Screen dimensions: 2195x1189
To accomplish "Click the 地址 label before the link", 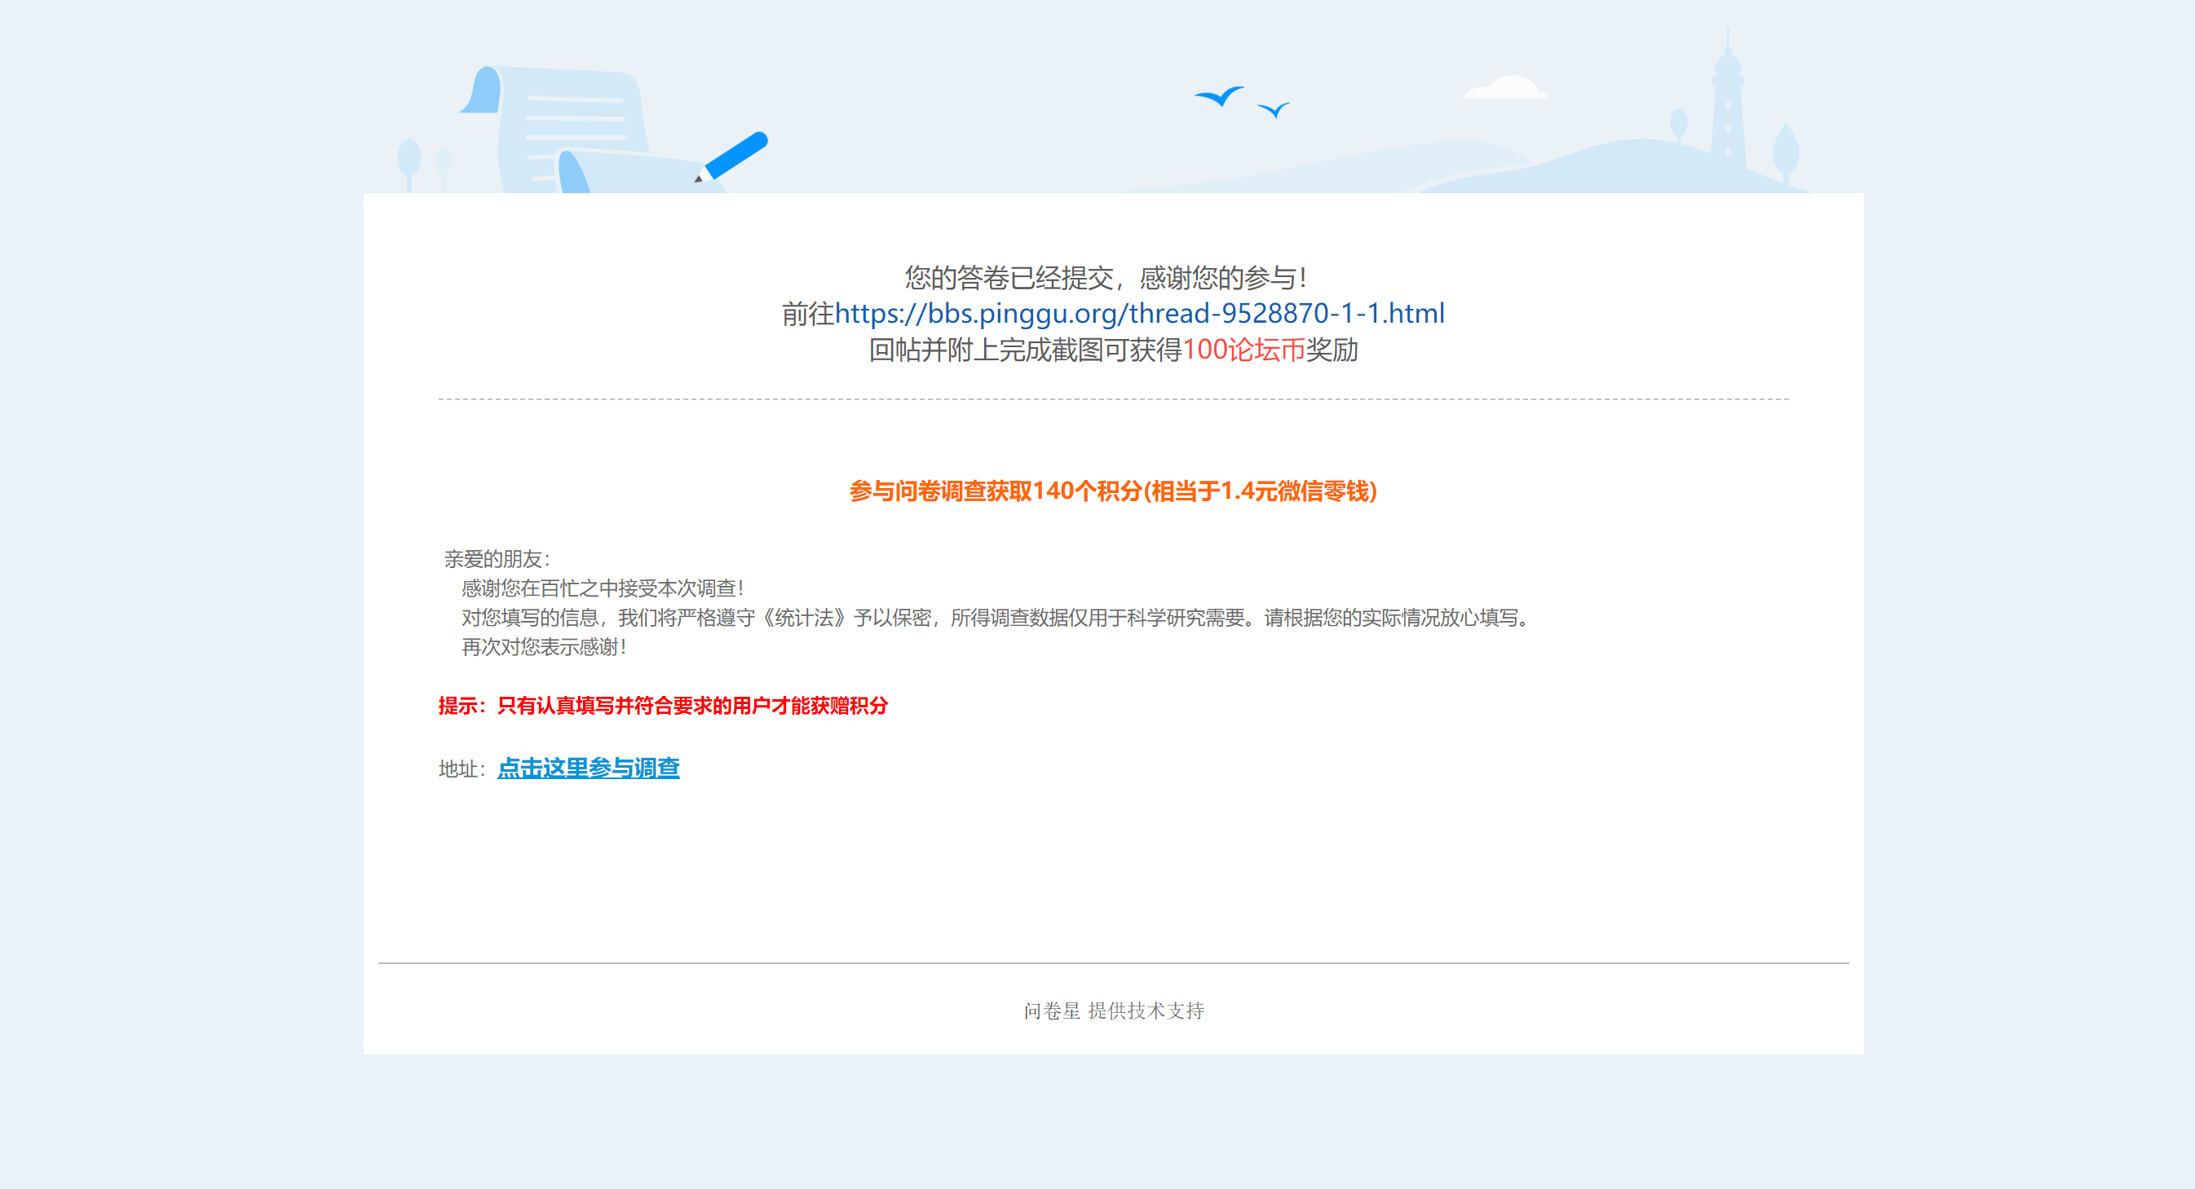I will (459, 769).
